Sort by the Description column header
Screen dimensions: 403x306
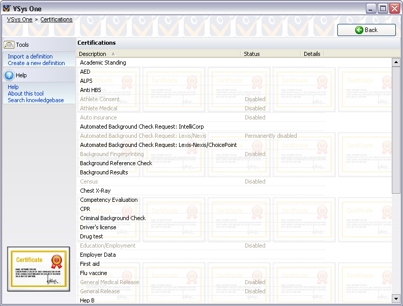93,54
